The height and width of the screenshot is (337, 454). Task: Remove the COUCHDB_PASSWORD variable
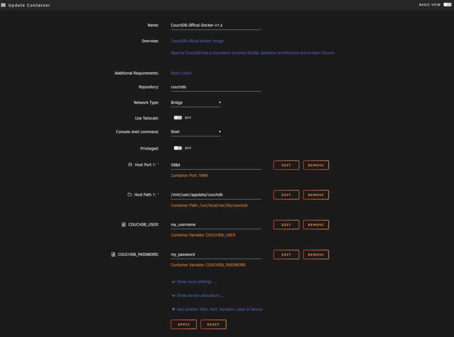tap(316, 254)
